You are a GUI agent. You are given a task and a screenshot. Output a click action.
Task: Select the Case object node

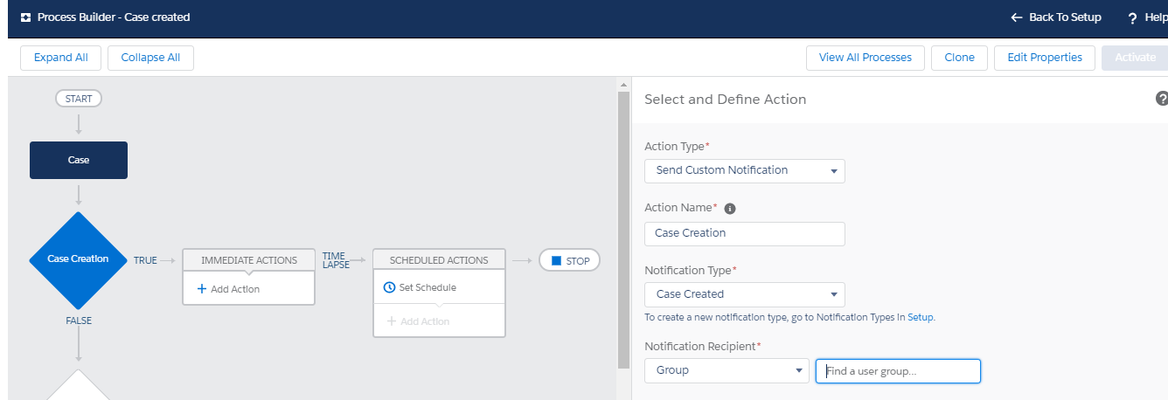pyautogui.click(x=79, y=160)
